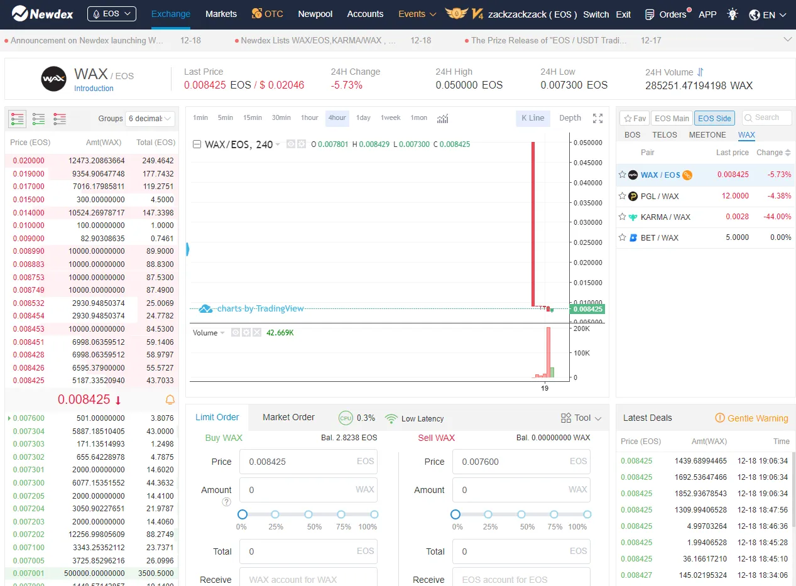
Task: Expand the Events menu
Action: (x=417, y=14)
